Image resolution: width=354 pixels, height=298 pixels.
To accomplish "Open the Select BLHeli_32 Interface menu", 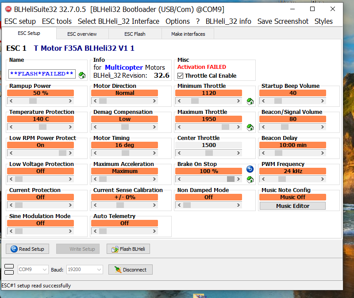I will [x=119, y=21].
